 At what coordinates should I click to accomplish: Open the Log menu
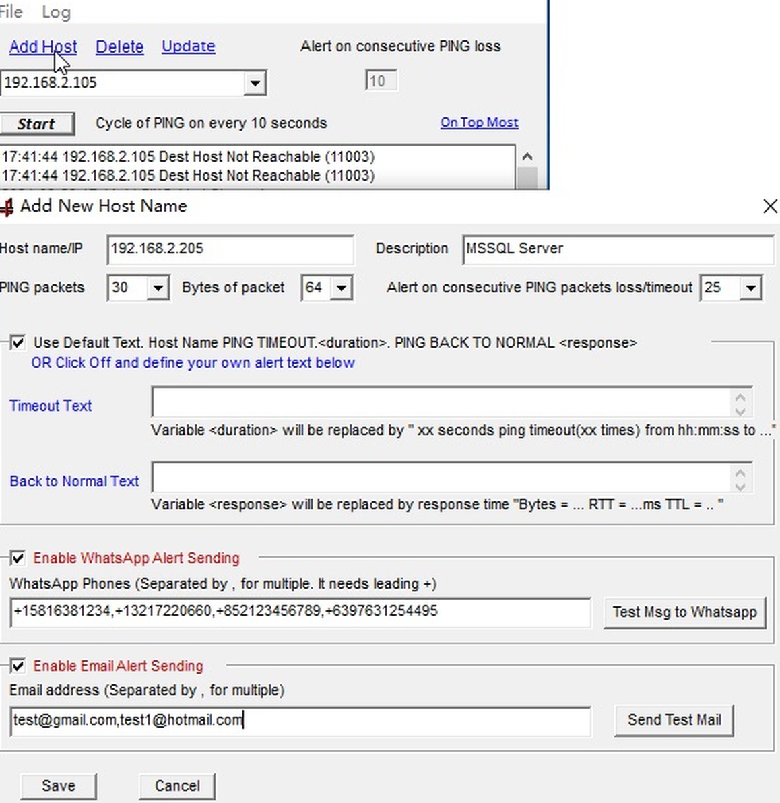(56, 11)
